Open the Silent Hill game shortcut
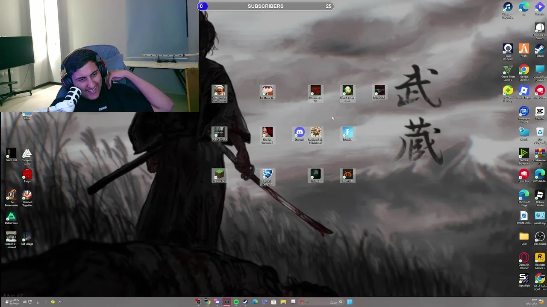Viewport: 547px width, 307px height. click(x=219, y=134)
